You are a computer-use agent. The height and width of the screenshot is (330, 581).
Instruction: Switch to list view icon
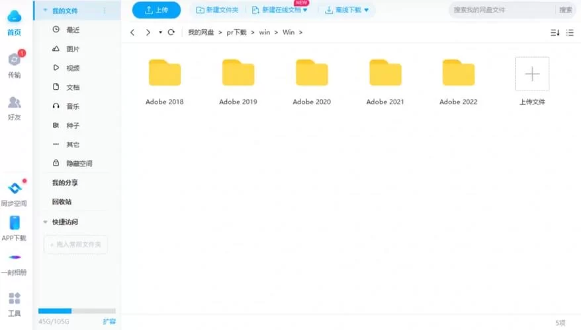coord(570,33)
